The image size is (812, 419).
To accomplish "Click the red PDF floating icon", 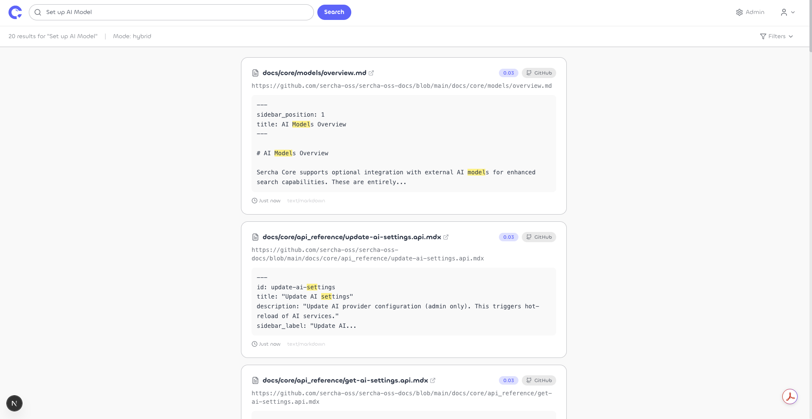I will tap(790, 397).
